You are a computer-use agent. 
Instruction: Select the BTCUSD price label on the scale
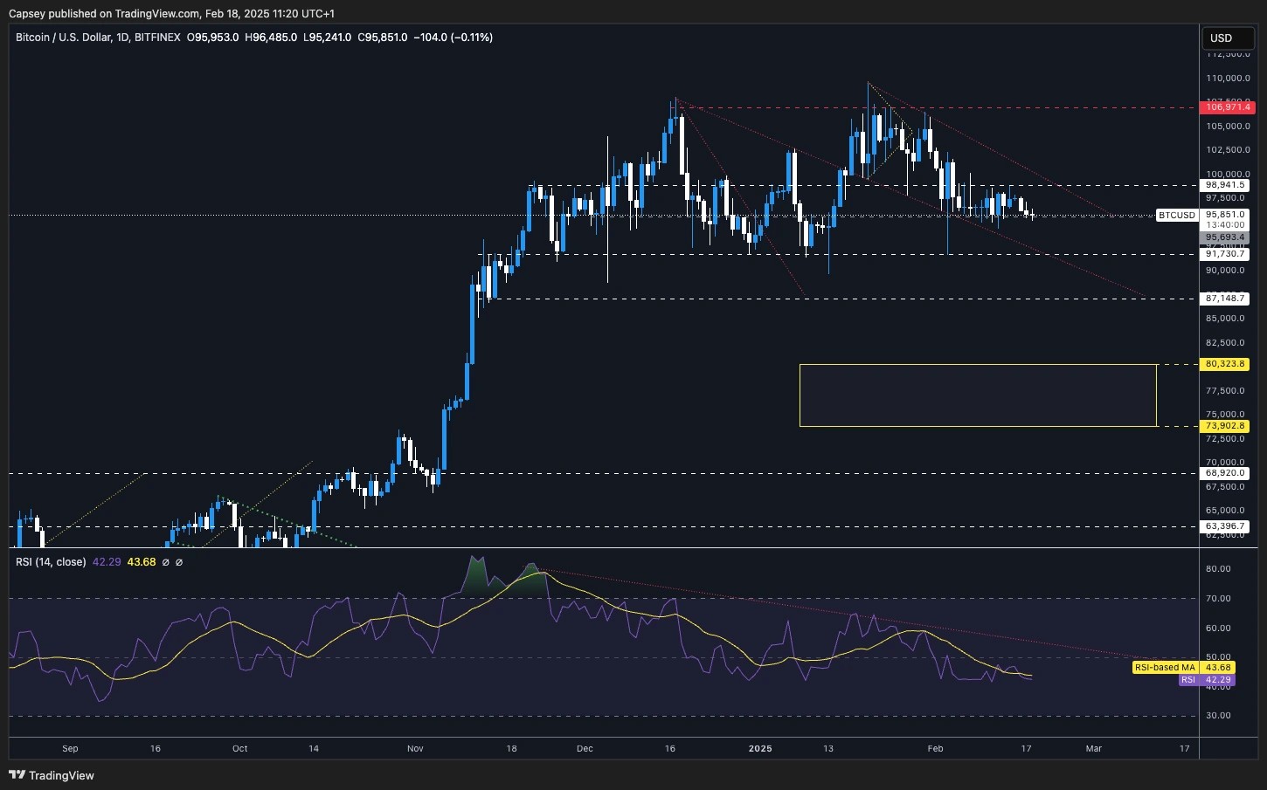[x=1176, y=215]
